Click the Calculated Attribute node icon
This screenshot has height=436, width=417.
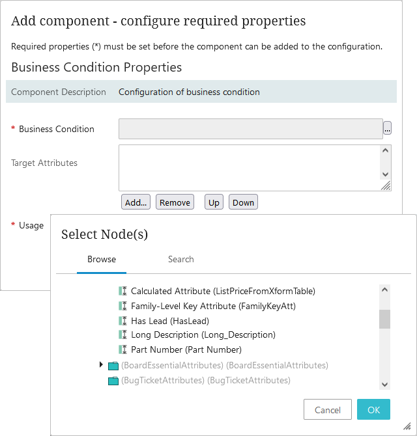point(122,291)
